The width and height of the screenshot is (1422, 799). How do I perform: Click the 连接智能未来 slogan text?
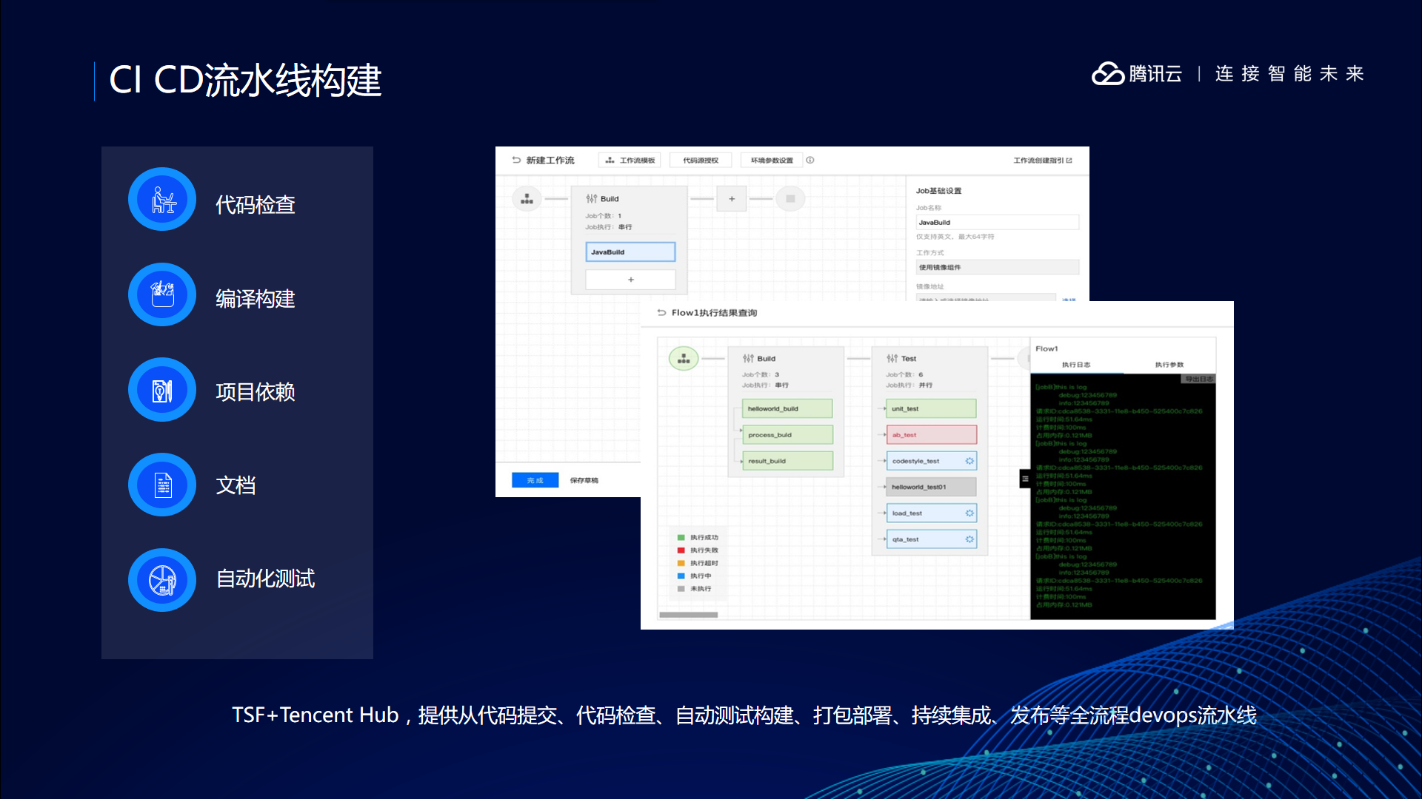1289,73
